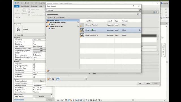Click the Sun Path icon in view control bar
This screenshot has height=102, width=181.
coord(71,100)
